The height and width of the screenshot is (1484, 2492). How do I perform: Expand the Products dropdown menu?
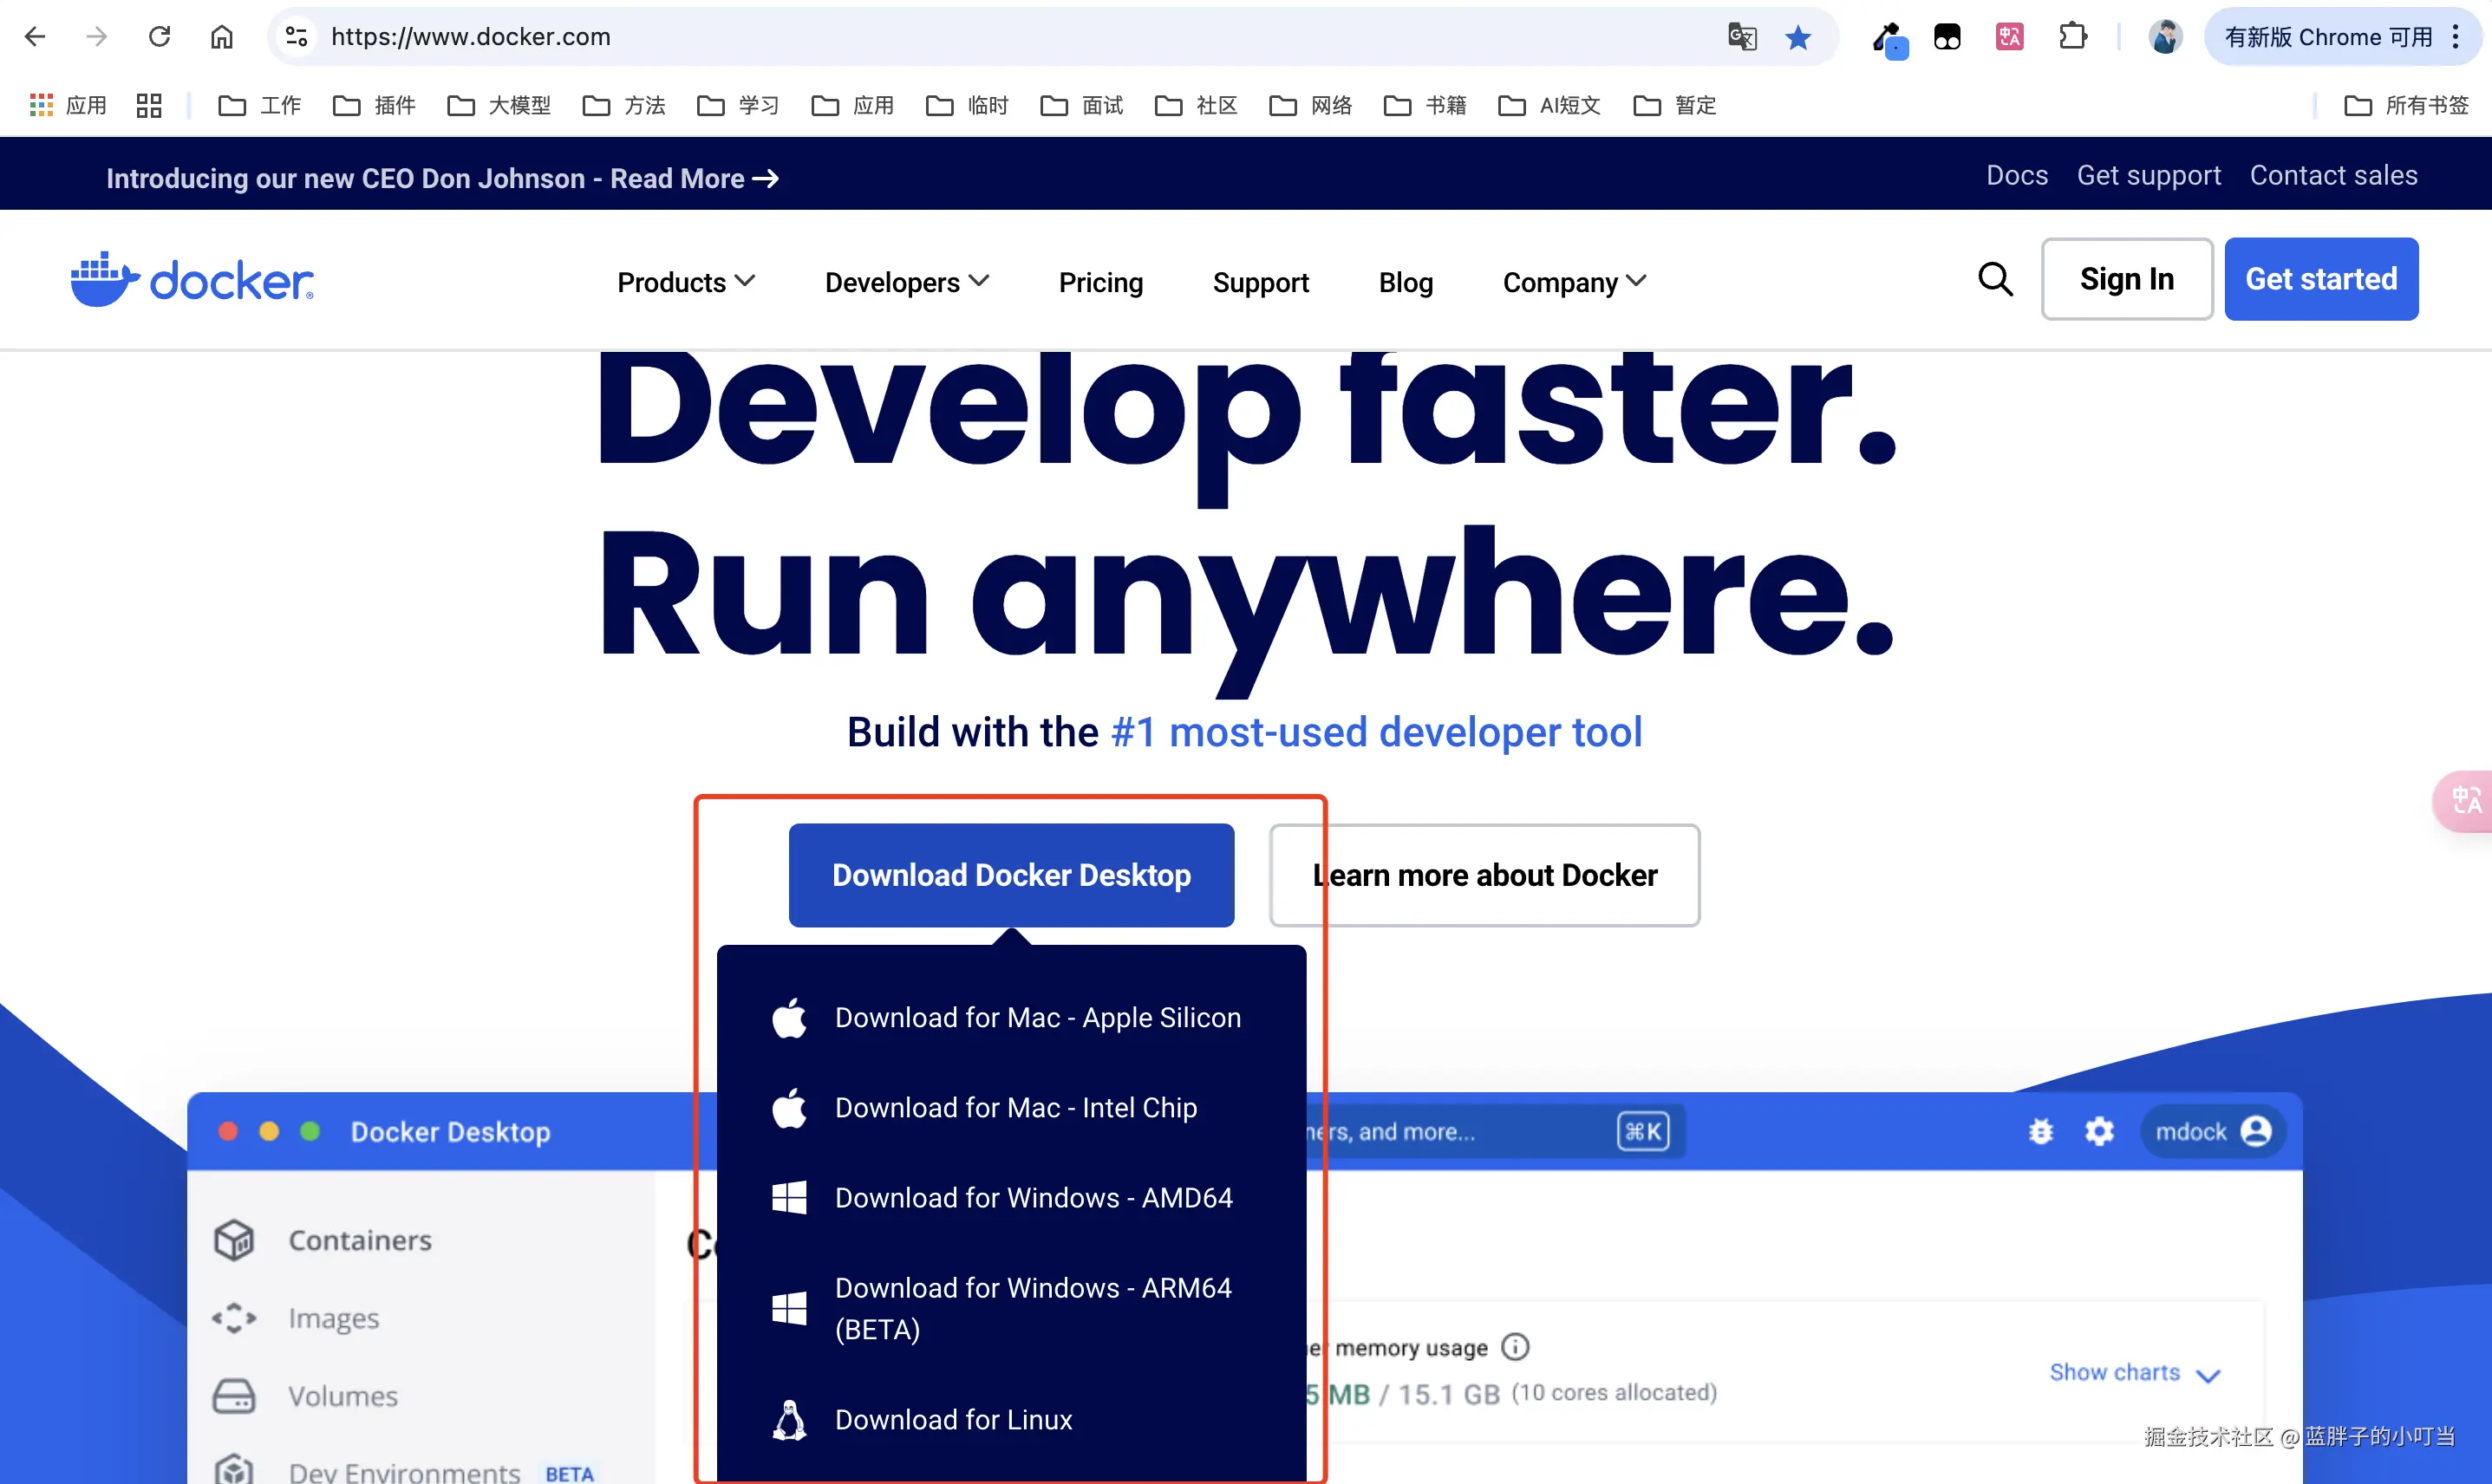[x=685, y=282]
